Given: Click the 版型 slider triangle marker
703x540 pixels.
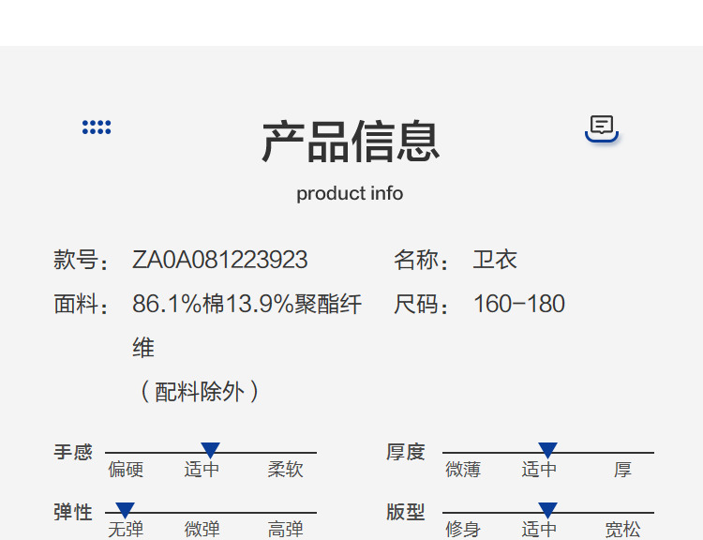Looking at the screenshot, I should pyautogui.click(x=548, y=510).
